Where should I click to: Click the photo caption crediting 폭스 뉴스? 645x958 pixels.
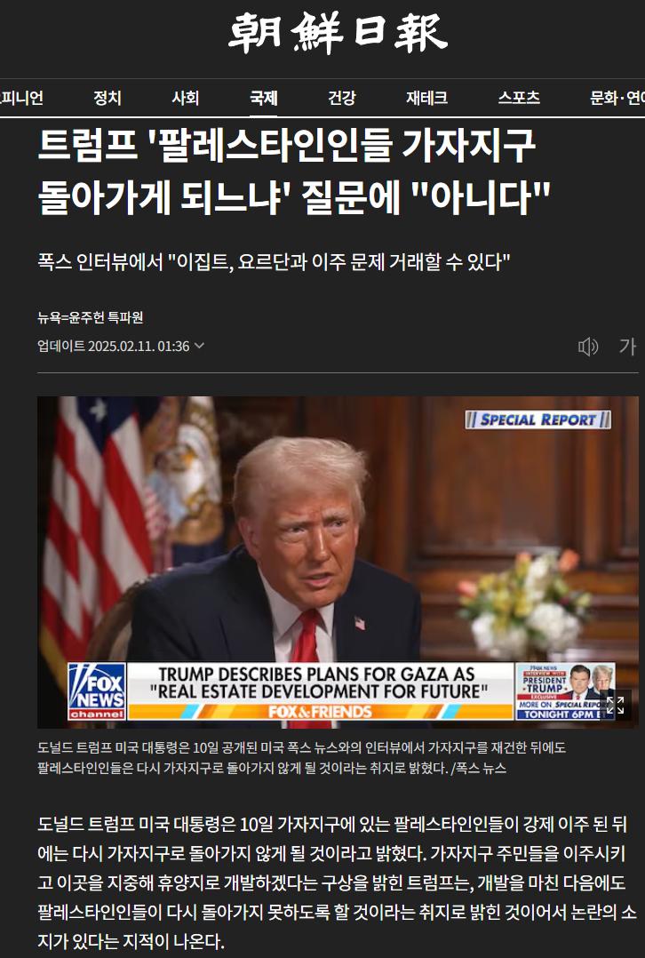click(x=302, y=757)
